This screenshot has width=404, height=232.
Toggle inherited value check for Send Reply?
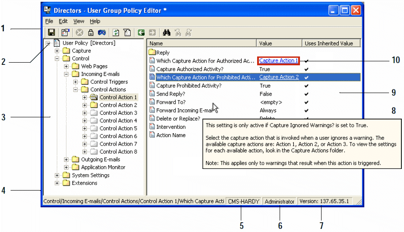click(x=307, y=94)
